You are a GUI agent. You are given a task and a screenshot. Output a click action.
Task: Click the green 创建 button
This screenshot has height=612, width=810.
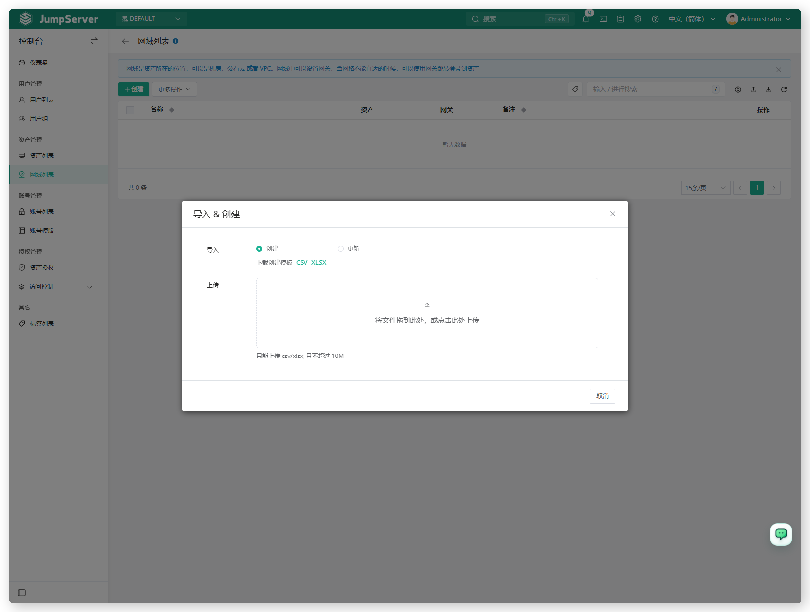(134, 89)
